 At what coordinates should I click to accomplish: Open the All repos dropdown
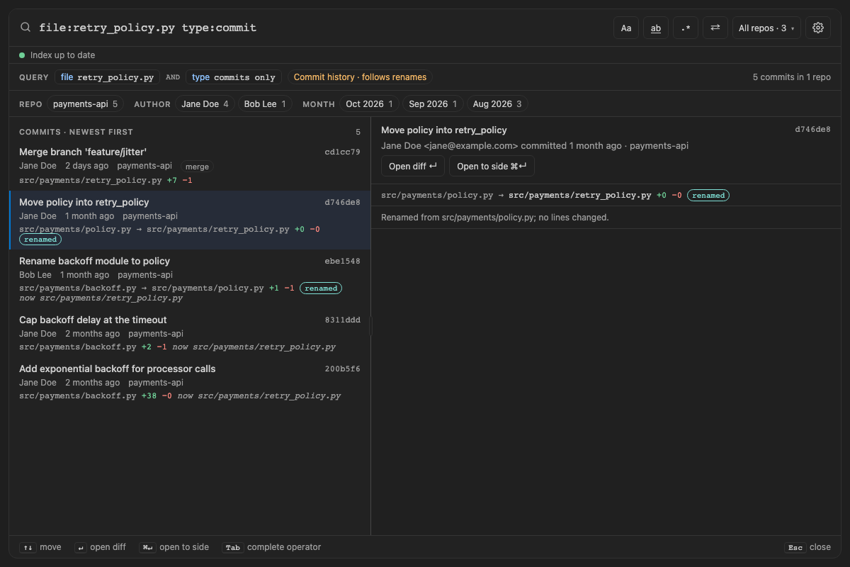(766, 28)
